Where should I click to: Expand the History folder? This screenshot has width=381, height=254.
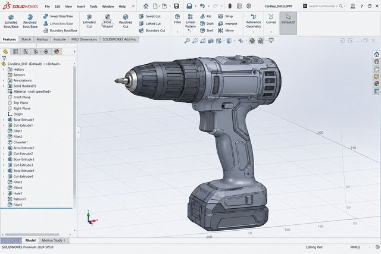coord(4,70)
